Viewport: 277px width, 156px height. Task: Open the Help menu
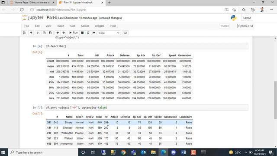(x=113, y=26)
